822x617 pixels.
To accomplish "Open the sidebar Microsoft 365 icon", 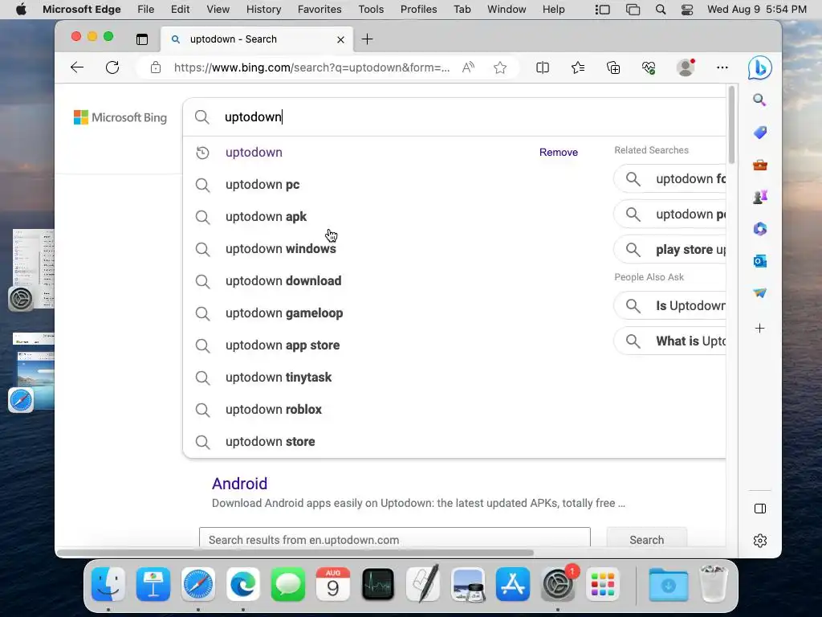I will click(759, 229).
